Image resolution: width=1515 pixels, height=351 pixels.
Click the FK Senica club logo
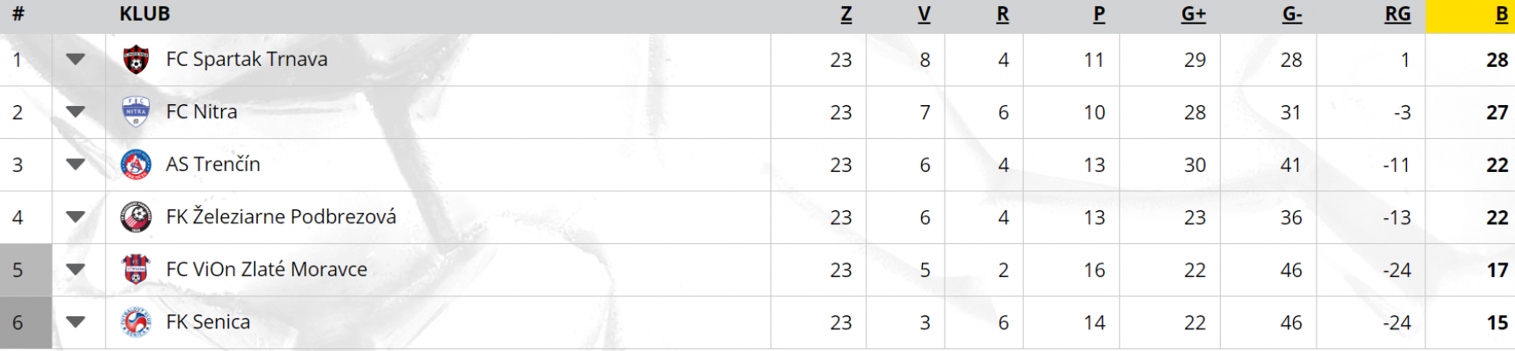click(136, 322)
